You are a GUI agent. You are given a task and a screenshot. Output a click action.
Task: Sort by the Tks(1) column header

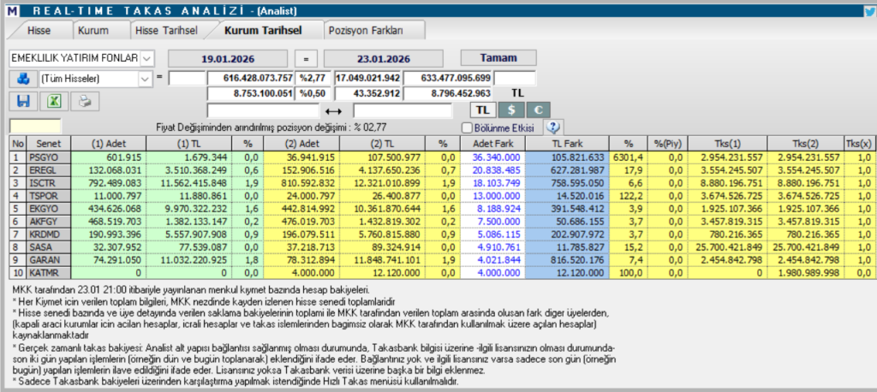(727, 144)
